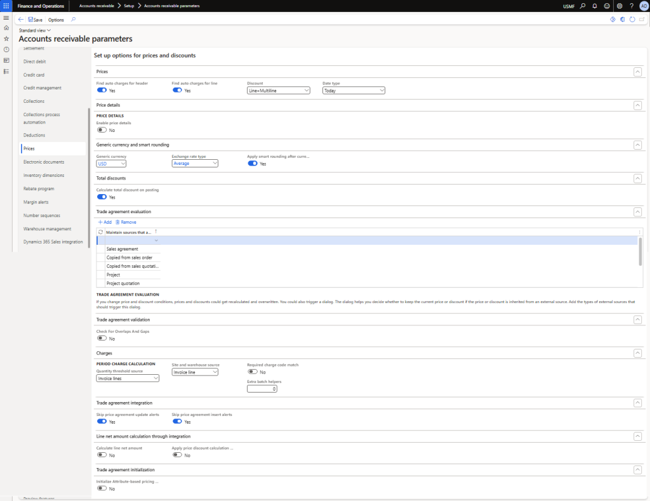
Task: Click the Refresh page icon
Action: coord(632,20)
